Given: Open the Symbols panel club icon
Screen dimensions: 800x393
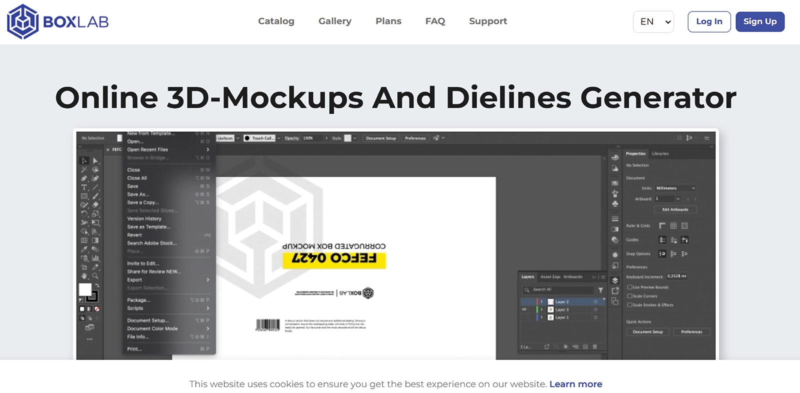Looking at the screenshot, I should [x=615, y=203].
